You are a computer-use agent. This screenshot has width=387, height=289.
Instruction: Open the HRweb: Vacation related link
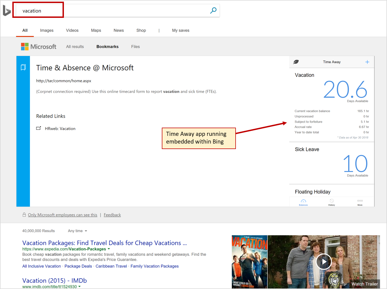60,128
